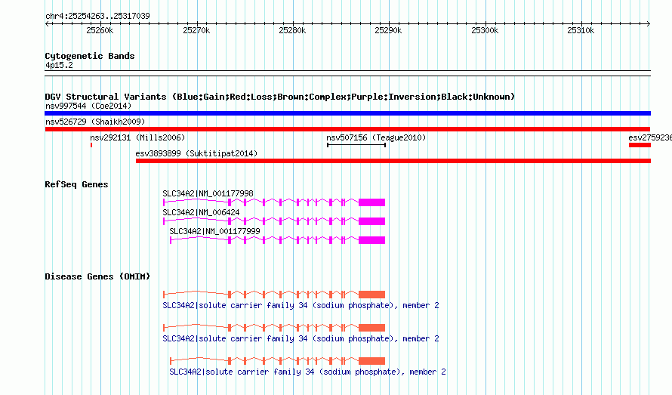
Task: Click the large last exon of NM_001177998
Action: [x=372, y=202]
